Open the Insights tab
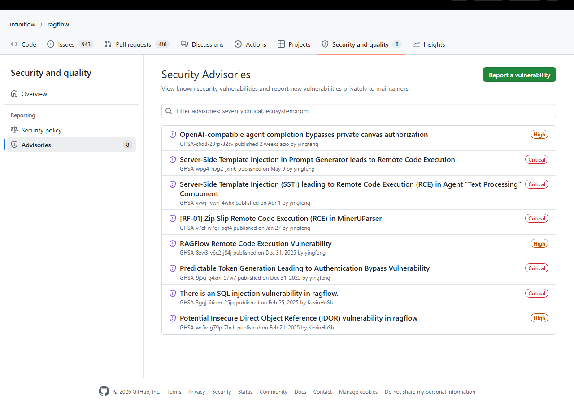 coord(429,44)
